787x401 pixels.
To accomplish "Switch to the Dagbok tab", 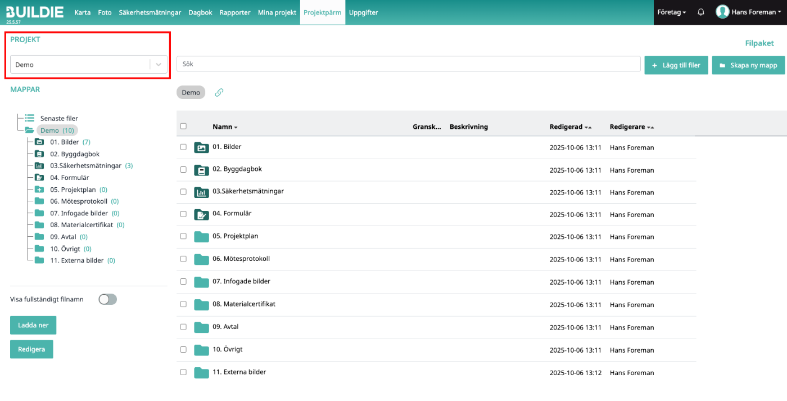I will click(x=200, y=12).
